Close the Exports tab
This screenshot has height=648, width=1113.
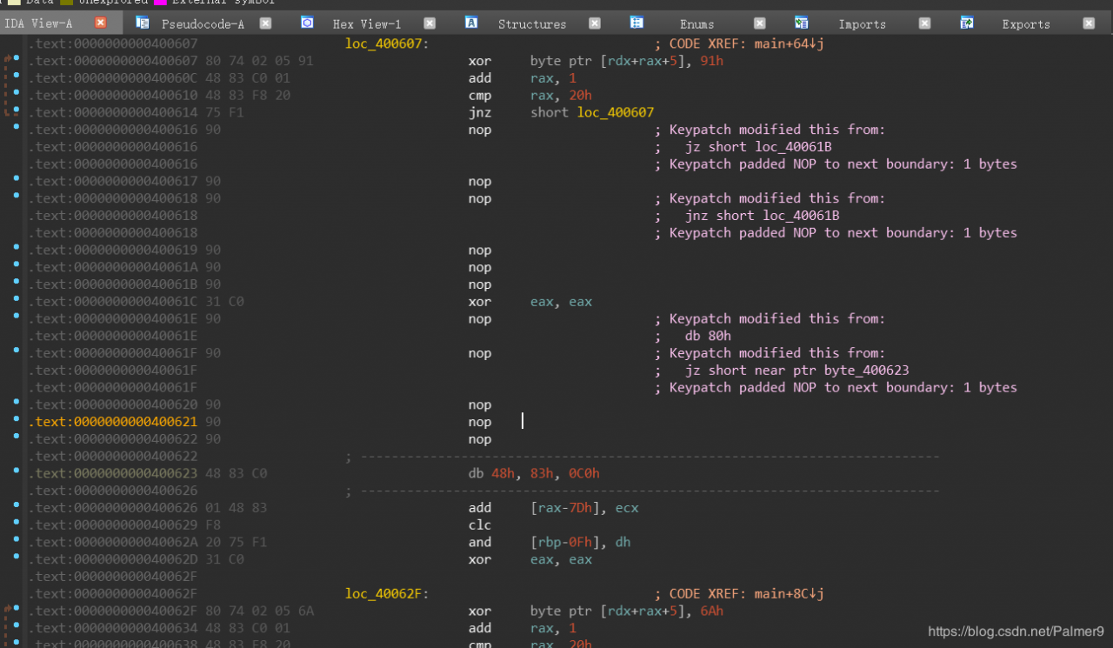click(x=1089, y=23)
